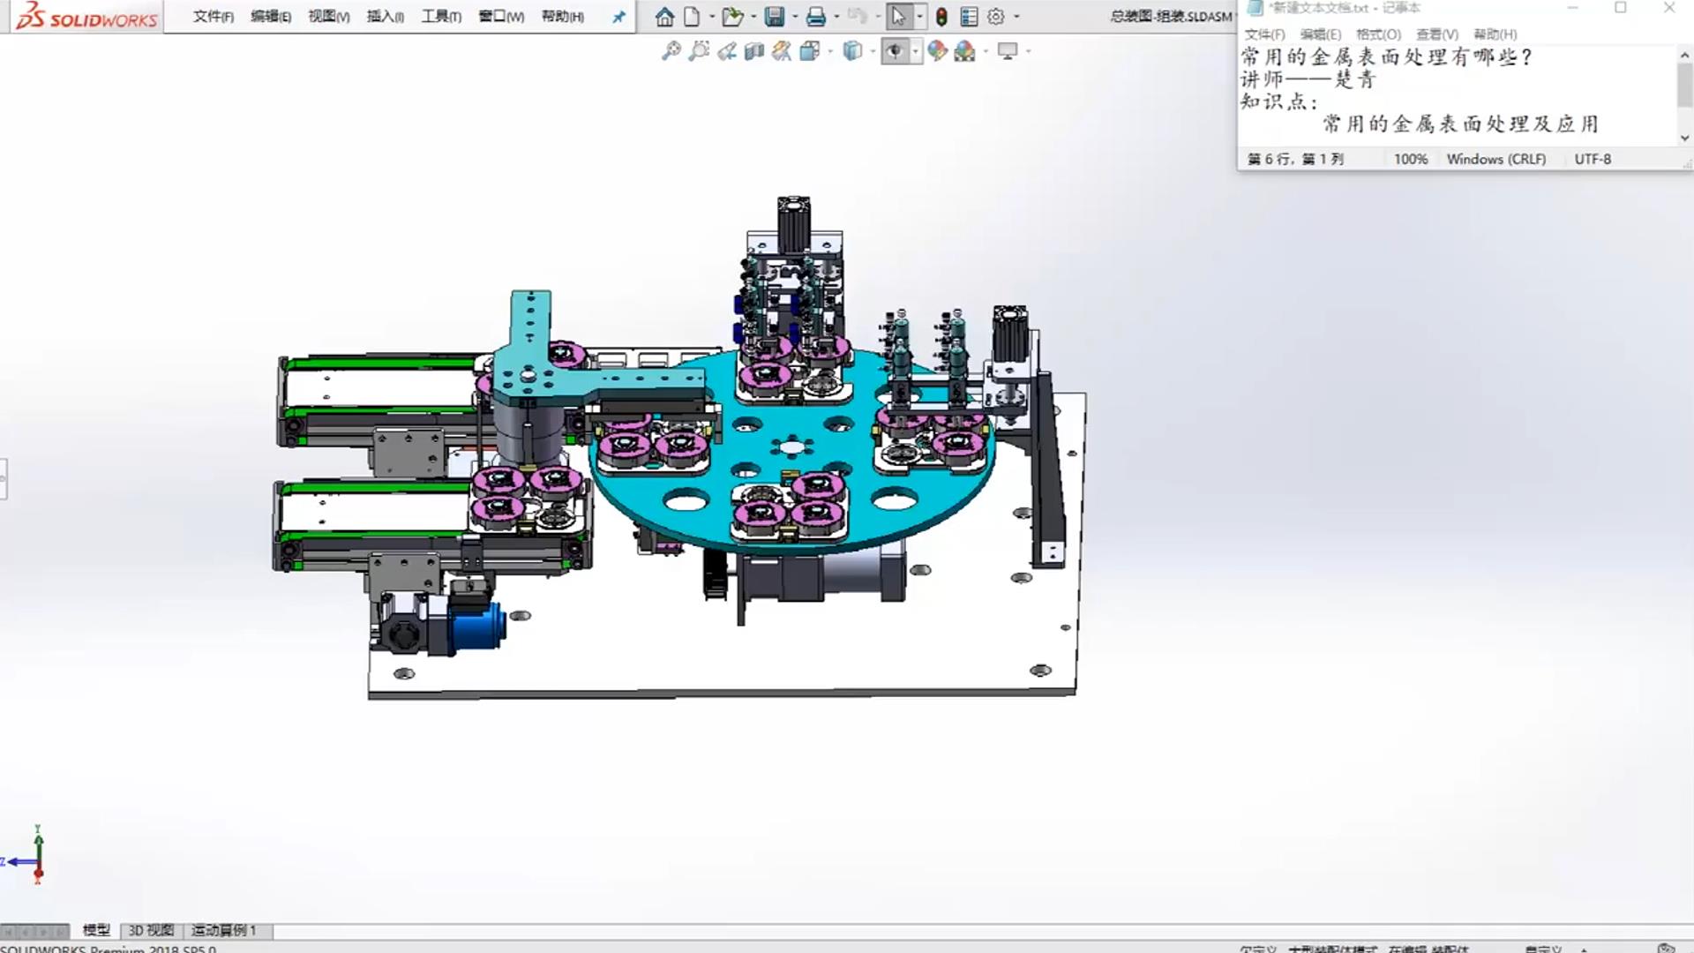
Task: Expand the Options gear dropdown arrow
Action: click(1016, 16)
